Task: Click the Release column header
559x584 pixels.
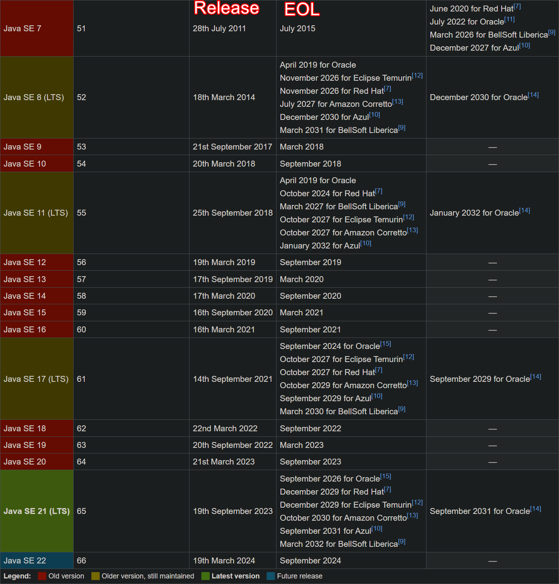Action: (x=227, y=8)
